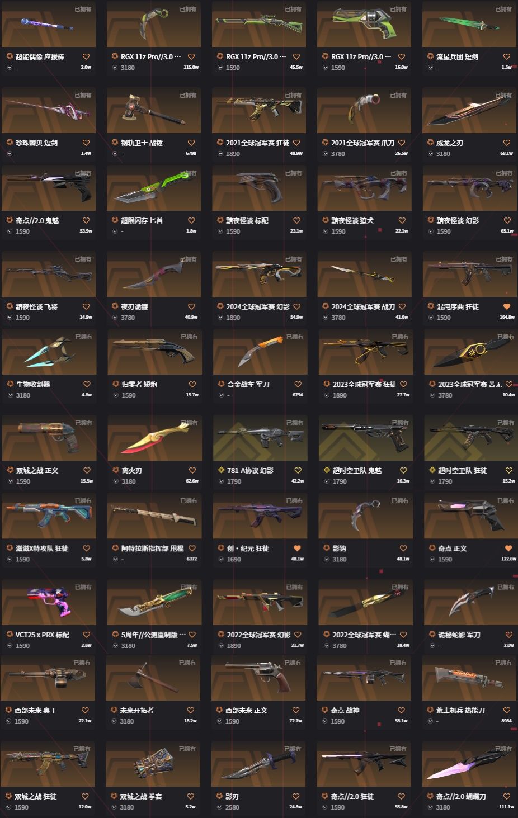This screenshot has width=518, height=818.
Task: Toggle the favorite heart on 创·纪元 狂徒
Action: [297, 548]
